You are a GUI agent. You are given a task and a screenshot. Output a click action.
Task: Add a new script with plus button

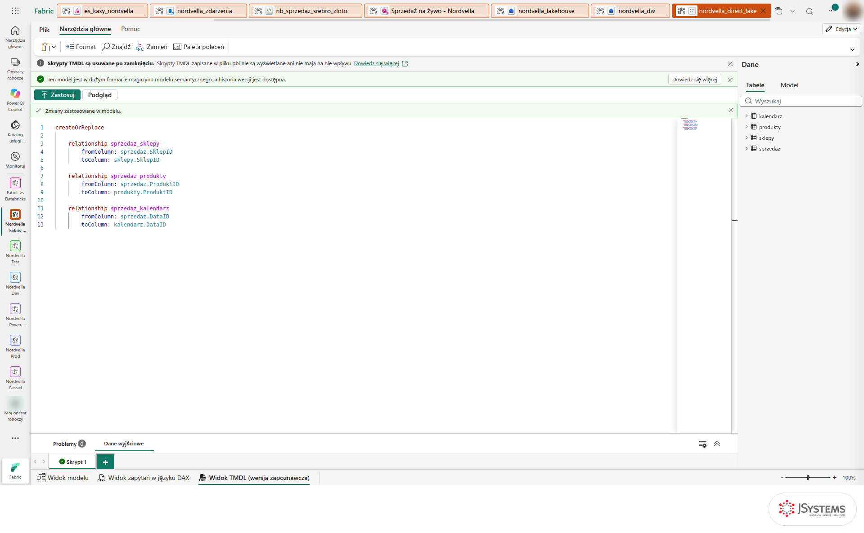tap(105, 462)
